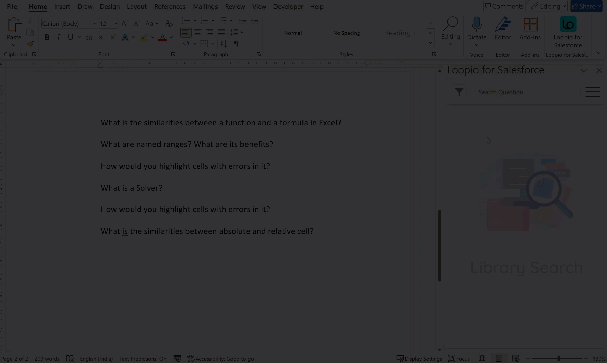Click the Clear All Formatting icon

pyautogui.click(x=169, y=24)
